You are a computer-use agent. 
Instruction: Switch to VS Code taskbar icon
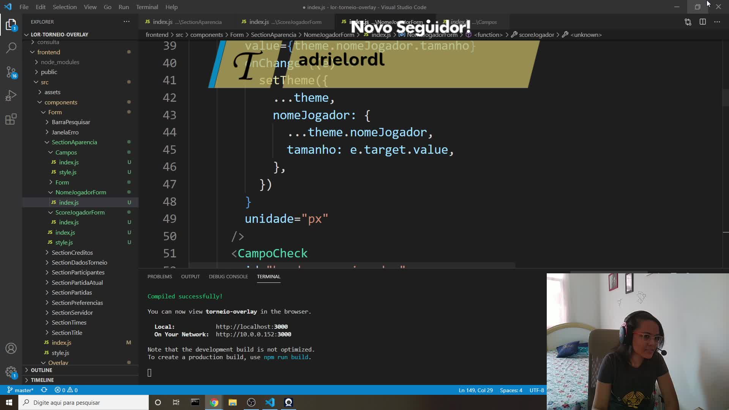point(270,402)
